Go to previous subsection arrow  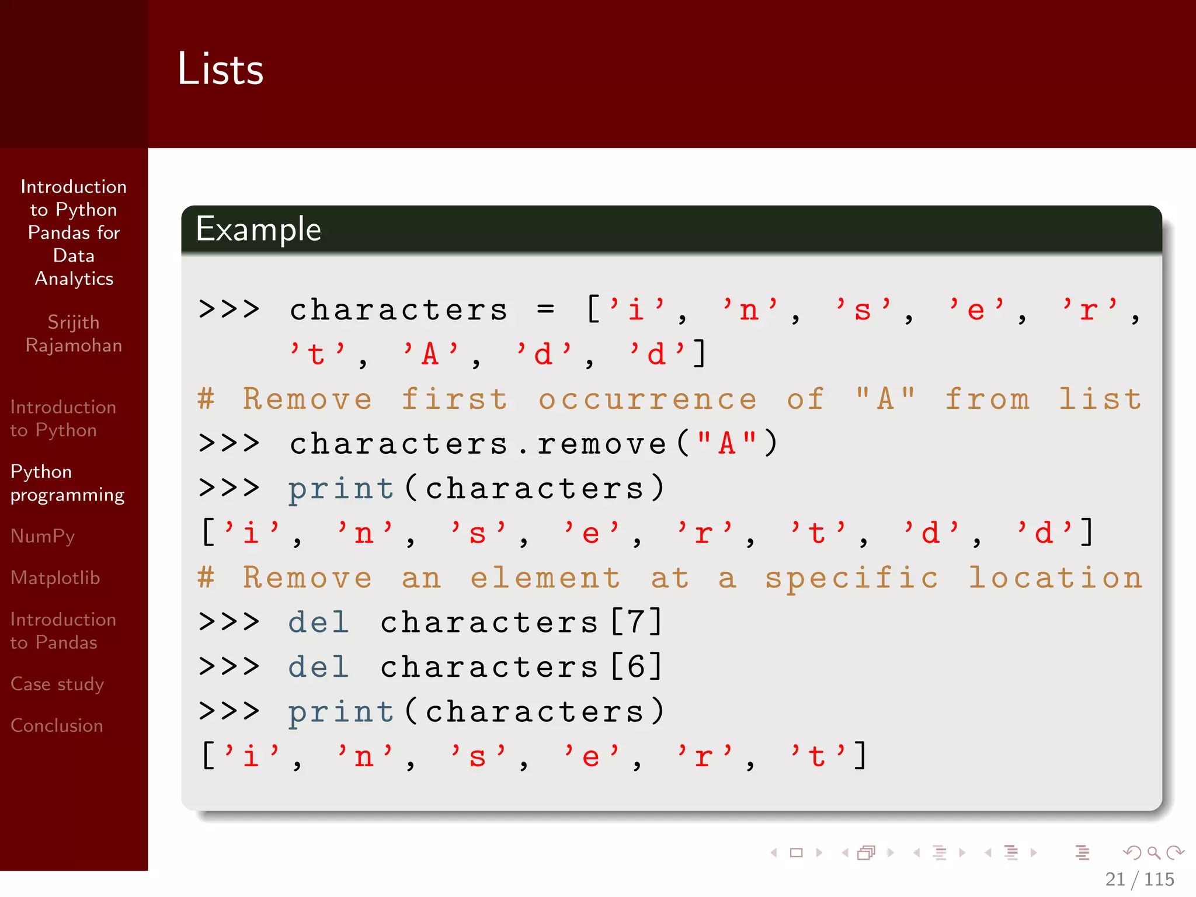(x=917, y=853)
